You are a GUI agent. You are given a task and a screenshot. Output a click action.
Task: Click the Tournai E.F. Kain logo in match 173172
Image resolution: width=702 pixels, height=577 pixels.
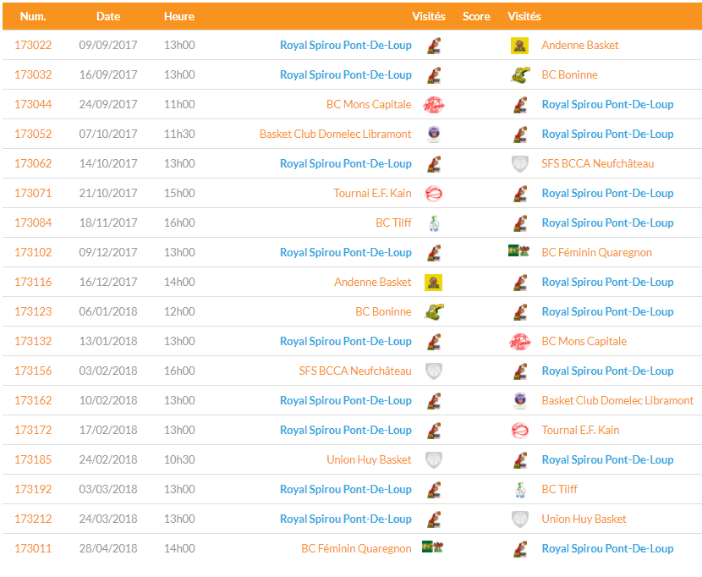520,430
